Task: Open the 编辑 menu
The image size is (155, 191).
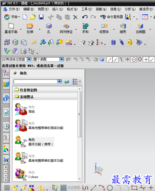Action: pos(29,9)
